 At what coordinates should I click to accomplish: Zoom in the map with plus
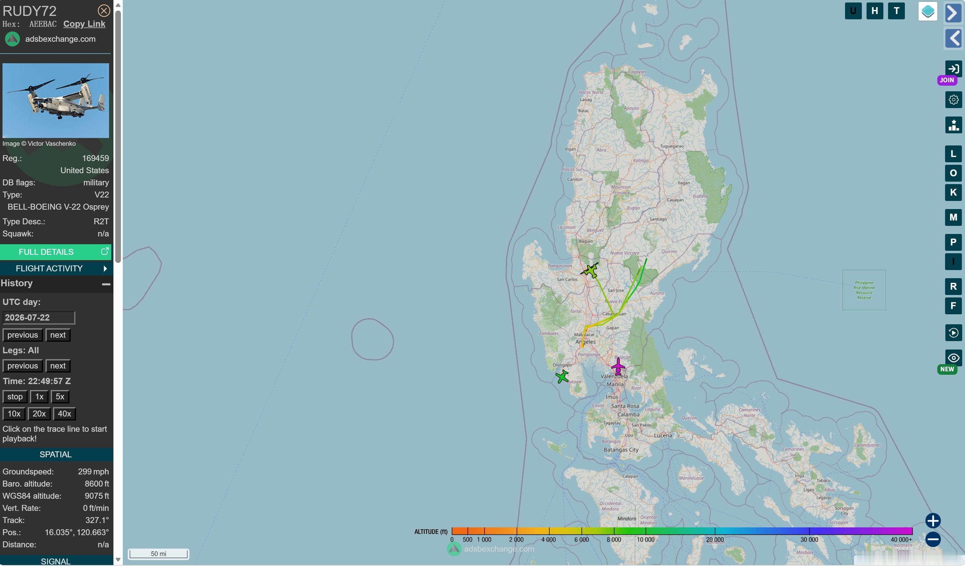(933, 521)
